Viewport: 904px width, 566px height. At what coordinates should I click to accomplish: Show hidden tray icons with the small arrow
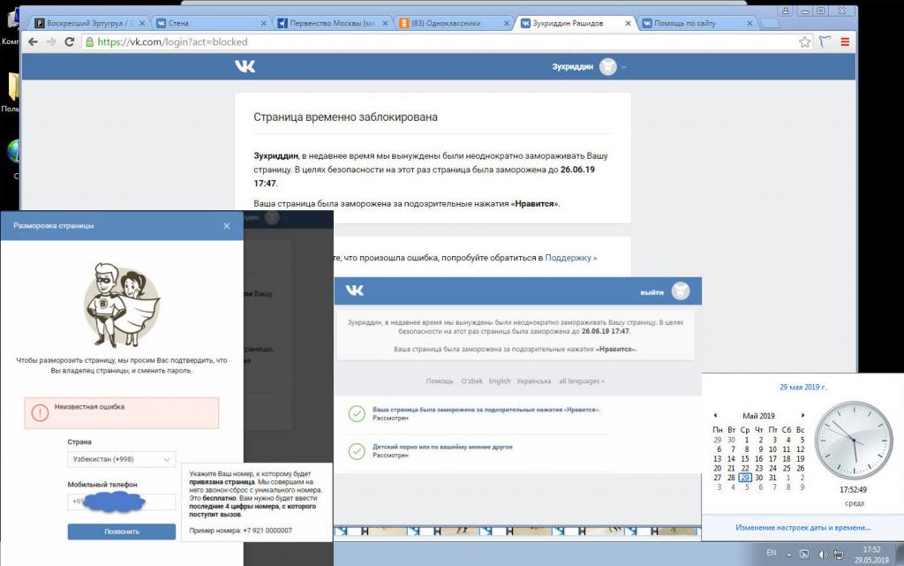point(791,554)
